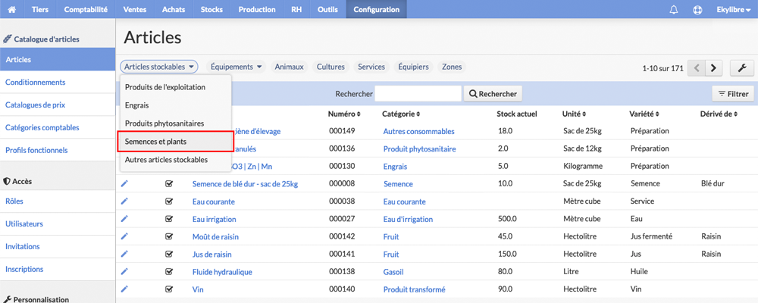Open Invitations in sidebar
This screenshot has width=758, height=303.
coord(58,246)
